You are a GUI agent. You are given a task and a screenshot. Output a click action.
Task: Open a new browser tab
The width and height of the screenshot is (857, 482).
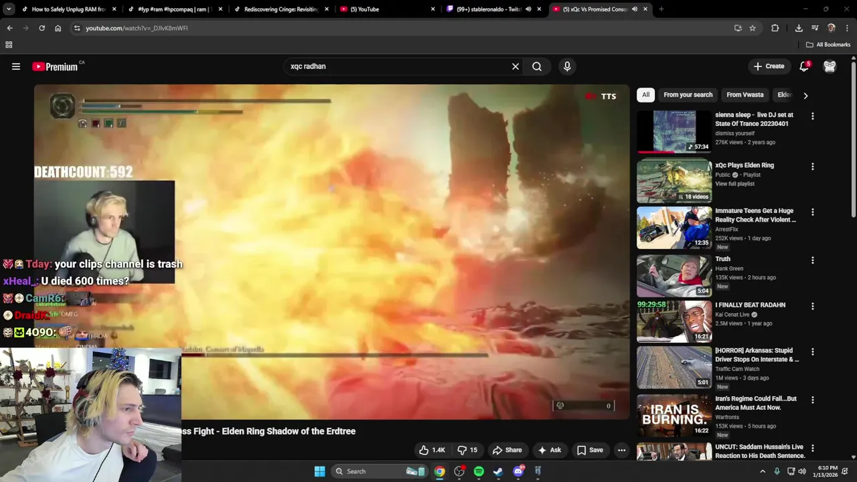(661, 9)
